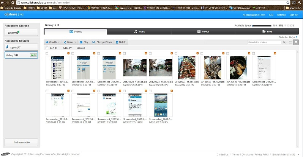Check the box for 20120623_152840.jpg
Screen dimensions: 303x157
tap(228, 53)
